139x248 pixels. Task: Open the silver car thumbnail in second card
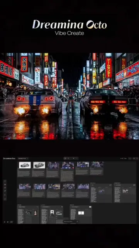point(39,165)
